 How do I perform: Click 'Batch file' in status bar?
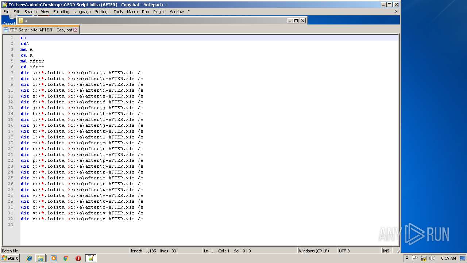(10, 251)
